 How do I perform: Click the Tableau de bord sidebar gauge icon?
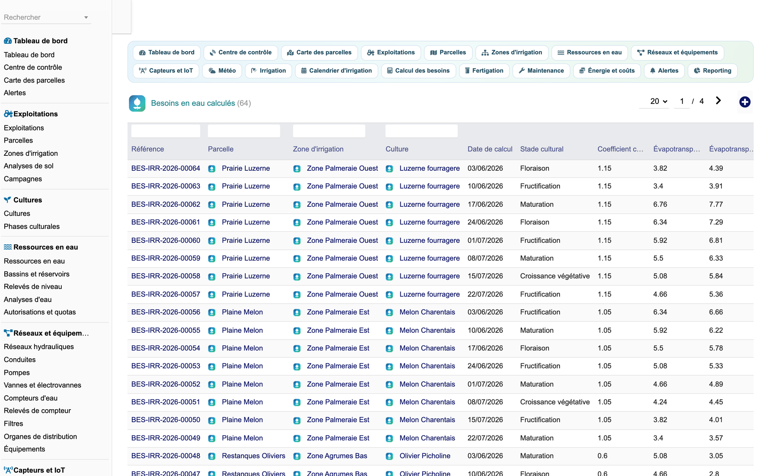click(8, 41)
